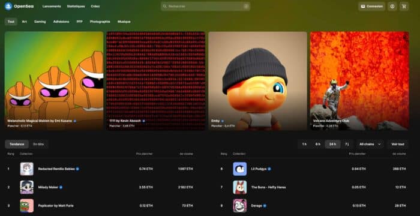Screen dimensions: 420x216
Task: Click verified badge next to Emby
Action: tap(223, 121)
